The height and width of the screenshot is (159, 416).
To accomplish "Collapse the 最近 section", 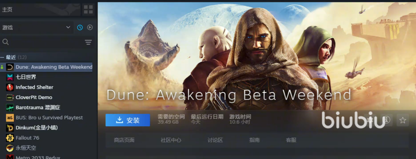I will (2, 57).
